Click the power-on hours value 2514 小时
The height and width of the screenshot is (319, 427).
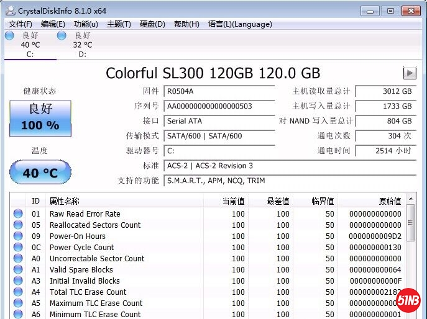(386, 151)
